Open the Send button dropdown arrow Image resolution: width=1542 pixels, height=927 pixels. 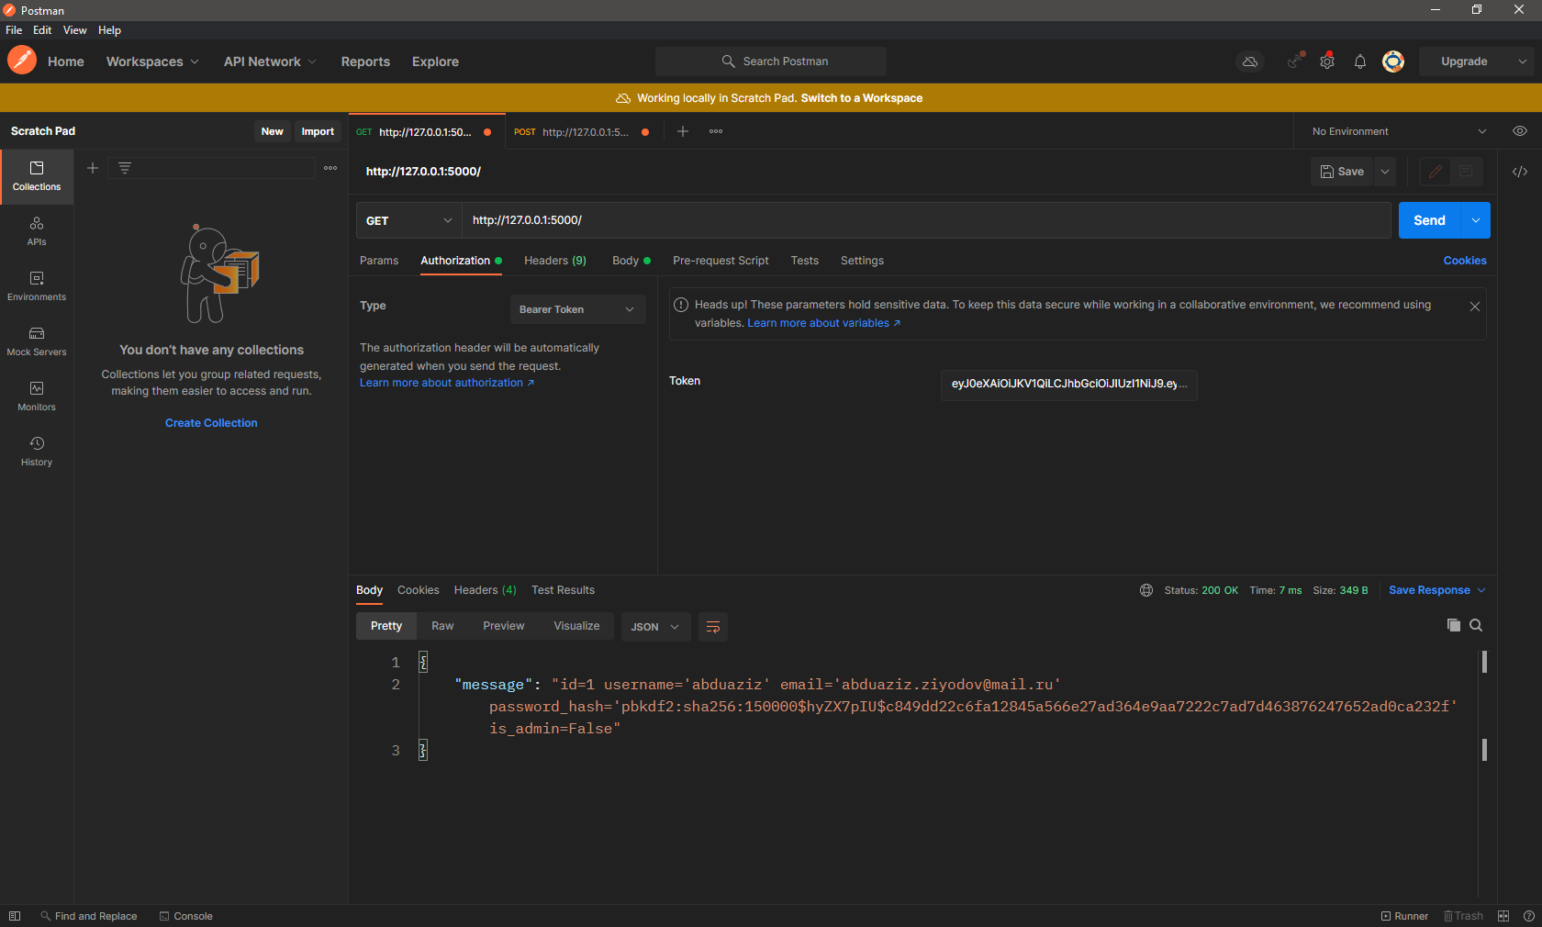[1476, 220]
